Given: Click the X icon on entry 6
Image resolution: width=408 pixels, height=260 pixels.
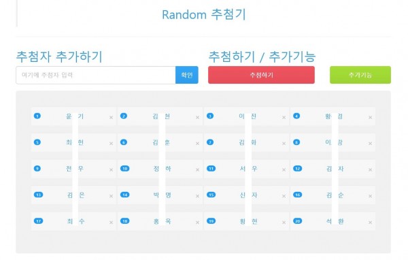Looking at the screenshot, I should [197, 144].
